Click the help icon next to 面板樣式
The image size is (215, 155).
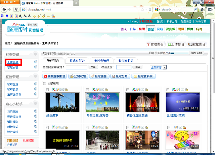36,126
